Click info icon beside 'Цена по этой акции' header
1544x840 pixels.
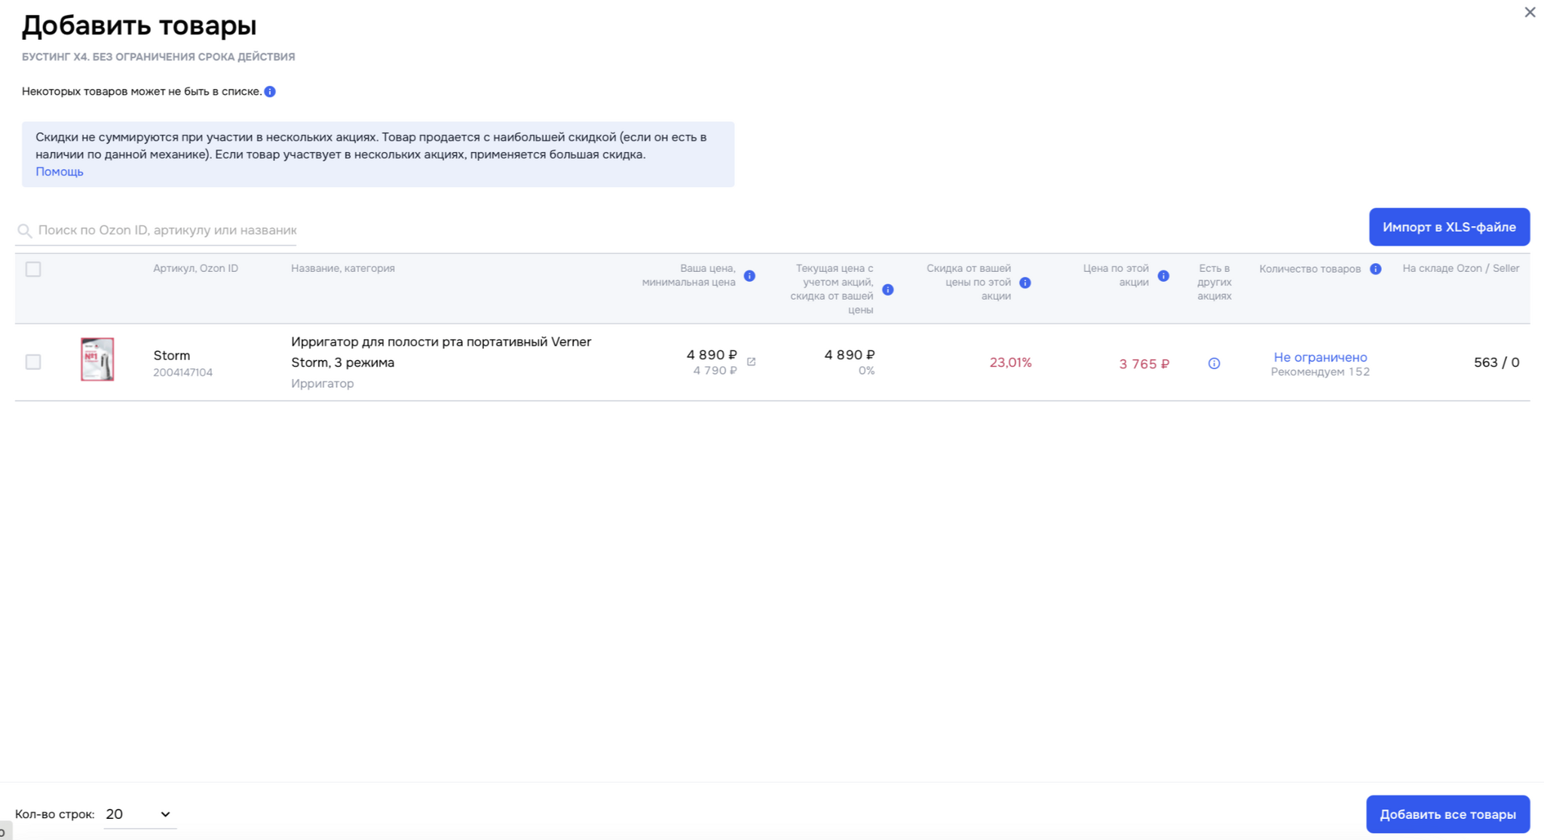pyautogui.click(x=1163, y=276)
